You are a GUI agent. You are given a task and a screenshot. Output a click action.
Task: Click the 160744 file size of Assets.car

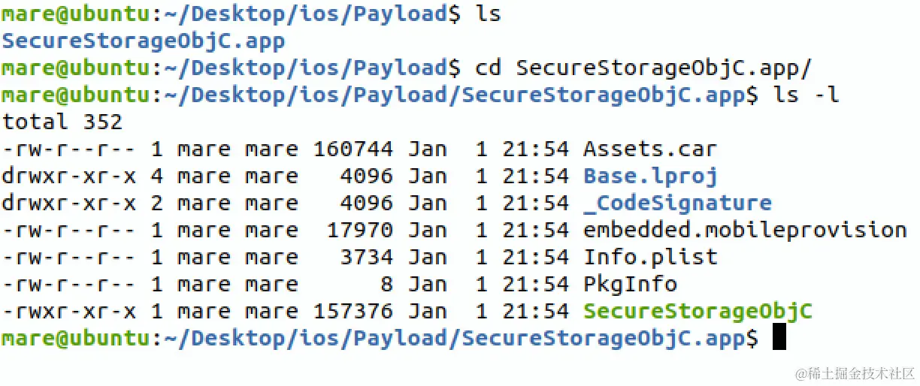[353, 149]
